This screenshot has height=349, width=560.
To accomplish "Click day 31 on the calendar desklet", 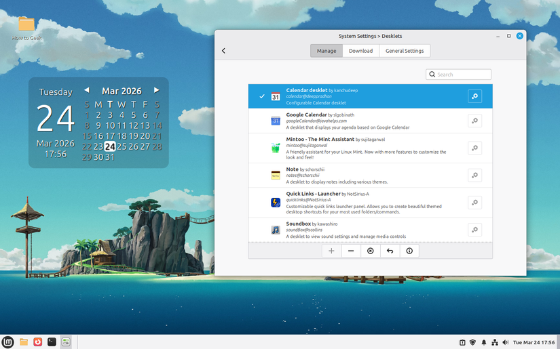I will 110,157.
